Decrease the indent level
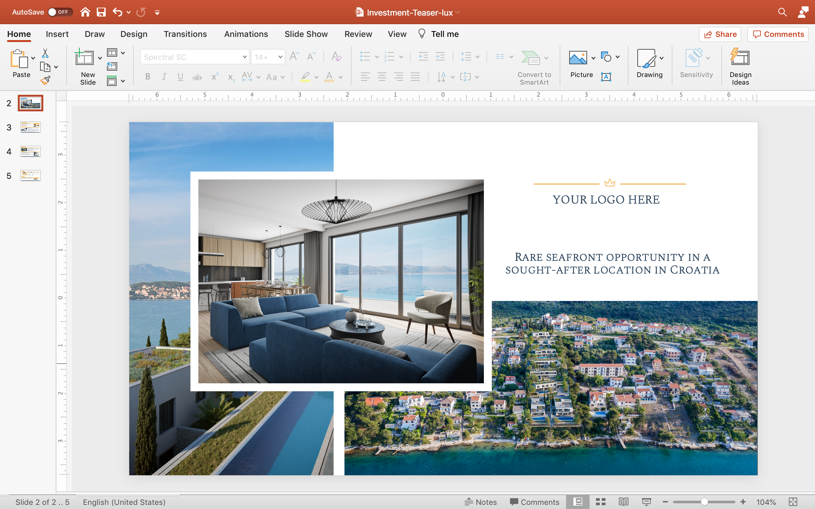This screenshot has width=815, height=509. coord(423,57)
